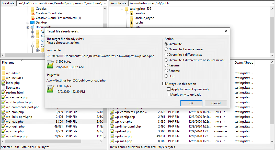Screen dimensions: 275x150
Task: Click the .ansible unknown folder icon
Action: tap(131, 13)
